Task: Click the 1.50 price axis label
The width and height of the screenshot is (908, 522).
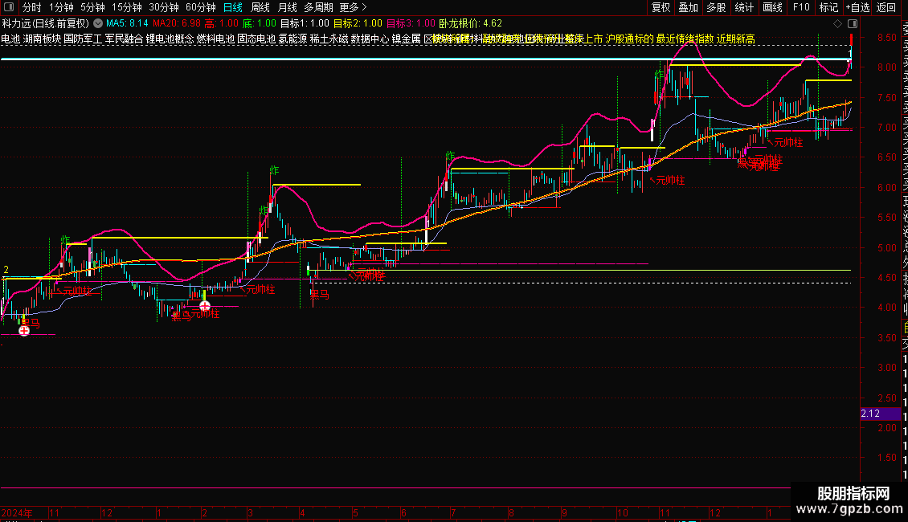Action: point(886,457)
